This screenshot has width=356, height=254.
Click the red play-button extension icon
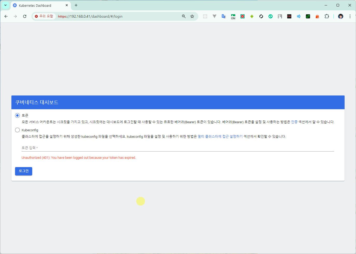243,16
